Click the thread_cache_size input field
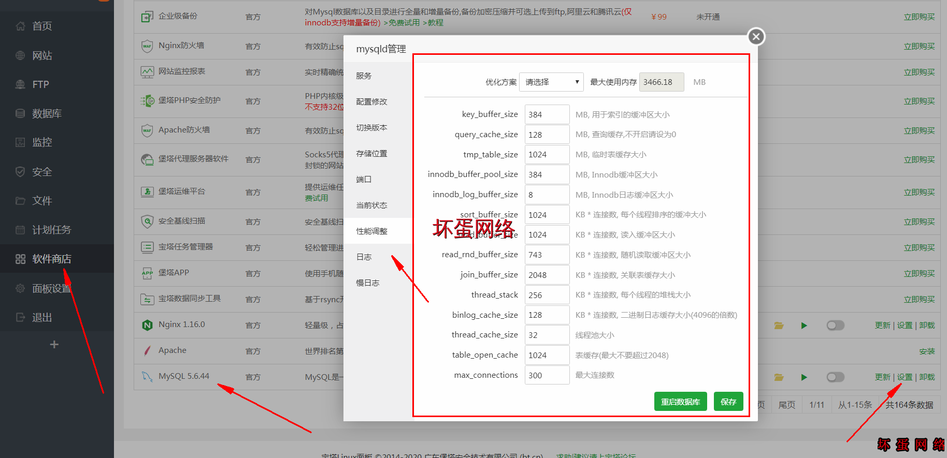Image resolution: width=947 pixels, height=458 pixels. [547, 335]
